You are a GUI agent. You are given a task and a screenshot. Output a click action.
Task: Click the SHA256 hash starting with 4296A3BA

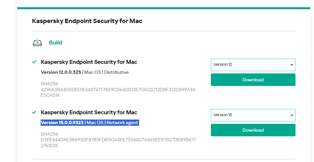[x=118, y=90]
